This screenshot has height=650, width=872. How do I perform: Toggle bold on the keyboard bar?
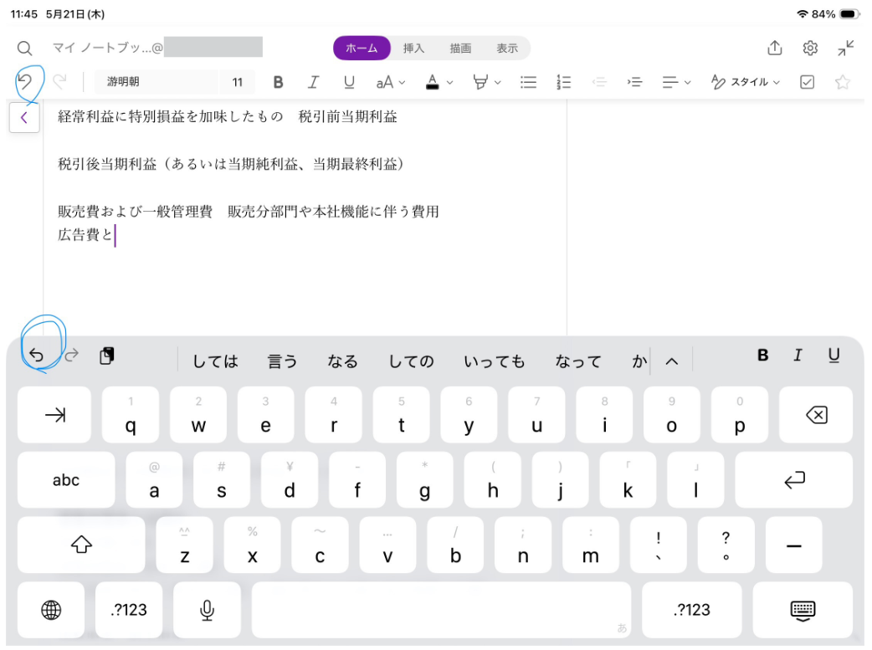pyautogui.click(x=763, y=355)
